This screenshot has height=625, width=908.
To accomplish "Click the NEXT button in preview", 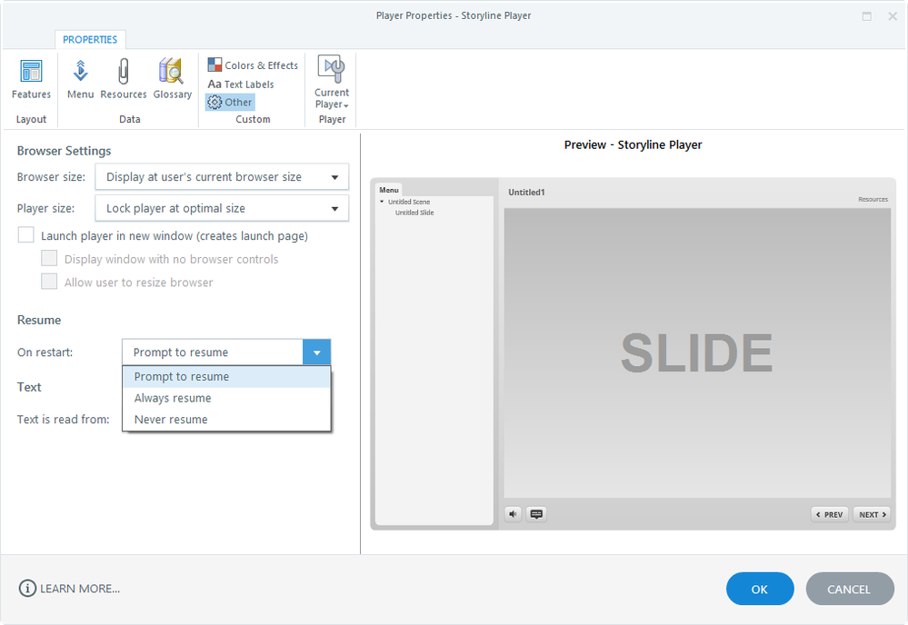I will pos(872,514).
